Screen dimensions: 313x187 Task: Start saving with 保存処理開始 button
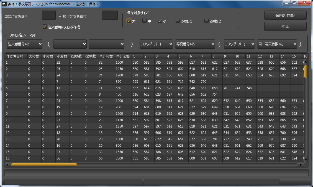[285, 15]
